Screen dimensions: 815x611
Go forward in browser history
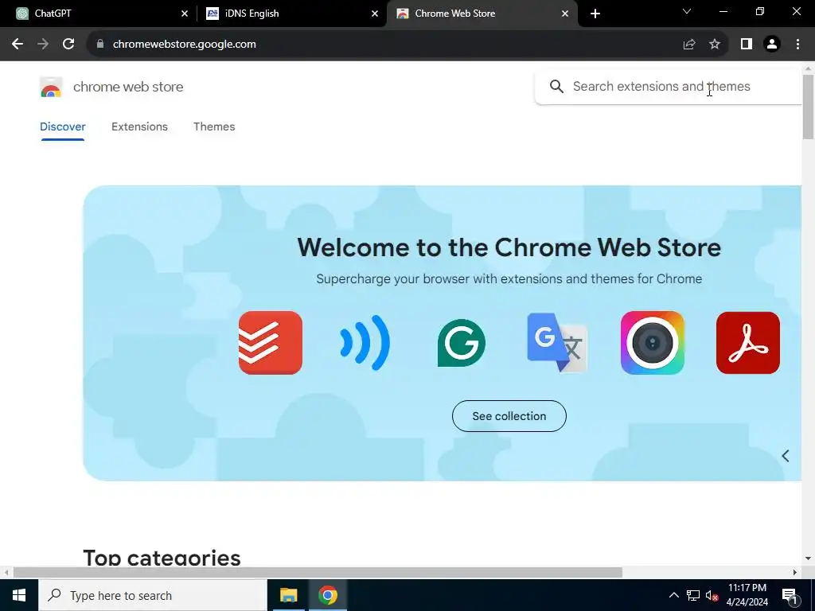click(x=43, y=45)
